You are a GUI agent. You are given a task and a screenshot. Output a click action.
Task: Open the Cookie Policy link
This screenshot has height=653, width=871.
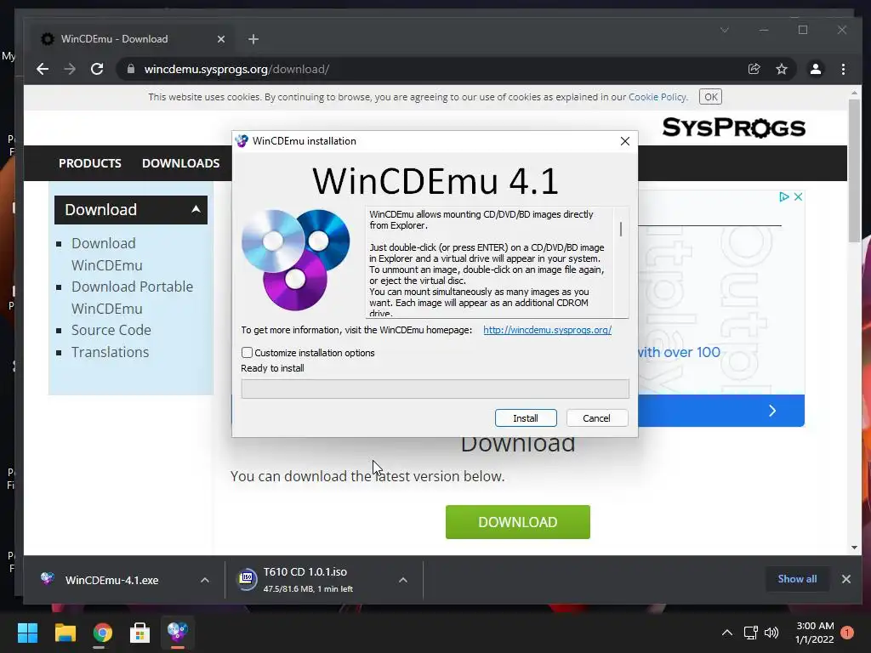pyautogui.click(x=658, y=97)
